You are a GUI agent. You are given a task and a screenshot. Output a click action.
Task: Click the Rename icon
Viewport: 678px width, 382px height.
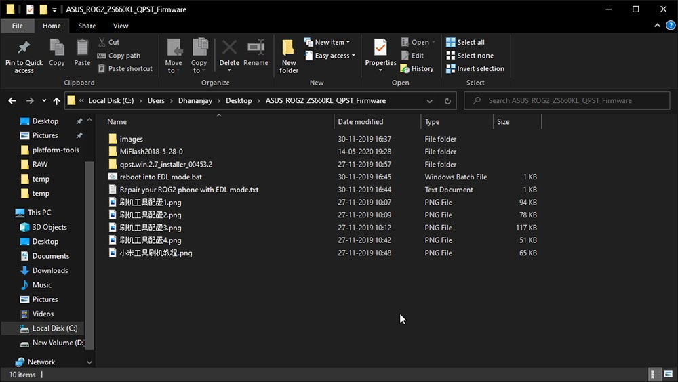click(x=256, y=47)
